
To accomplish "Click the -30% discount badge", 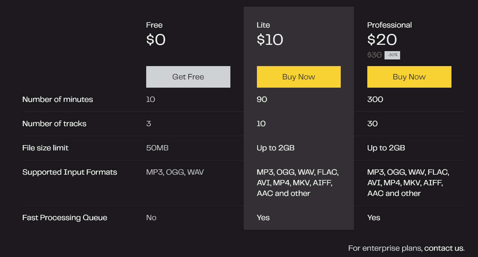I will (392, 55).
